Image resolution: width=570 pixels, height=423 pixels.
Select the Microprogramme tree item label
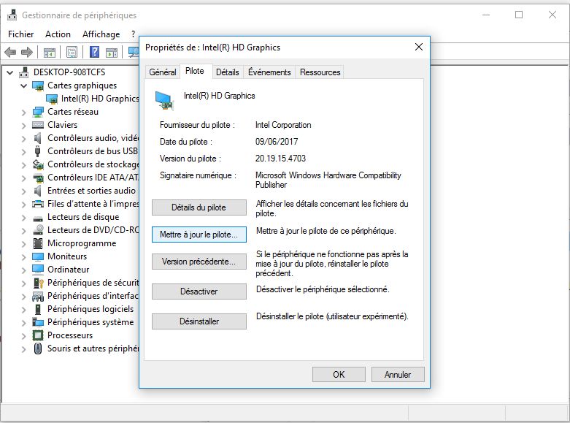click(82, 243)
